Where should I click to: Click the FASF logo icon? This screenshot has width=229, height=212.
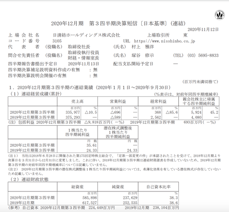[219, 15]
